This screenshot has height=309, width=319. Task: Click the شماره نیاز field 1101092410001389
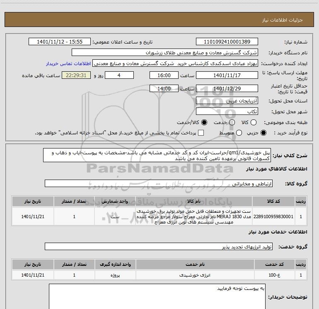pyautogui.click(x=227, y=42)
